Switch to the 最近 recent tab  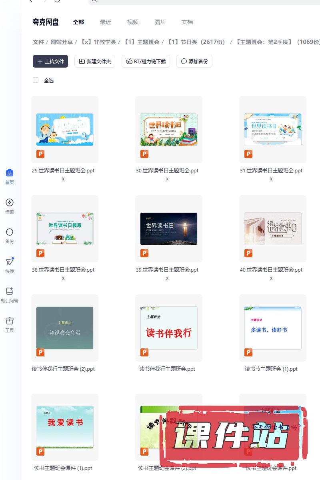106,22
